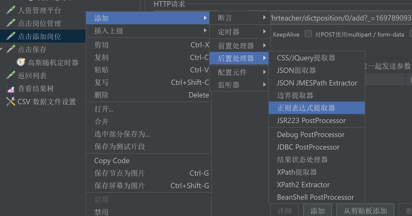The image size is (412, 216).
Task: Click the 从剪贴板添加 button
Action: [x=365, y=210]
